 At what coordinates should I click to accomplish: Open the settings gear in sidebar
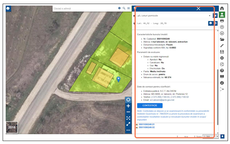point(222,58)
